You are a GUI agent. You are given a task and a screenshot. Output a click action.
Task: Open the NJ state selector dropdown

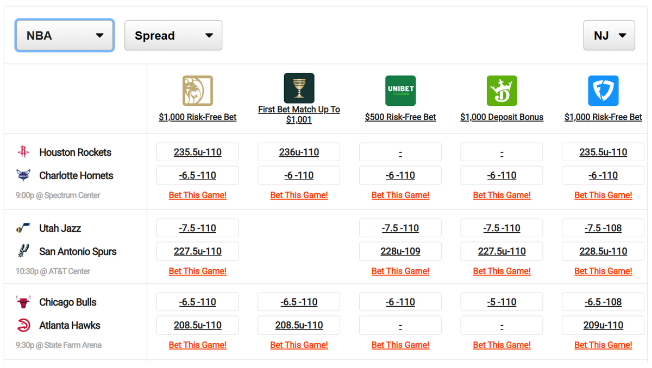coord(609,35)
